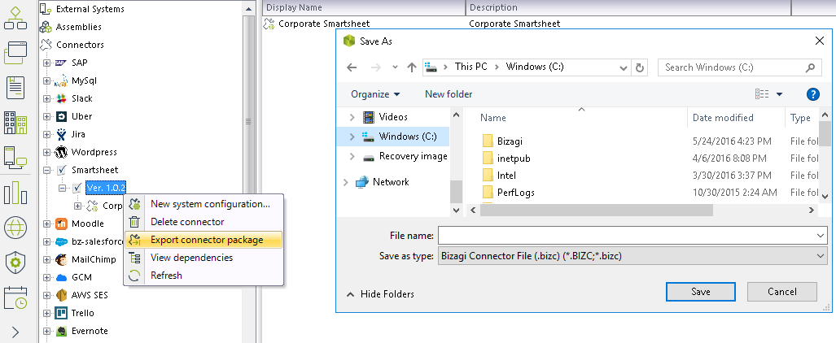
Task: Open the window-shaped sidebar icon
Action: pyautogui.click(x=15, y=52)
